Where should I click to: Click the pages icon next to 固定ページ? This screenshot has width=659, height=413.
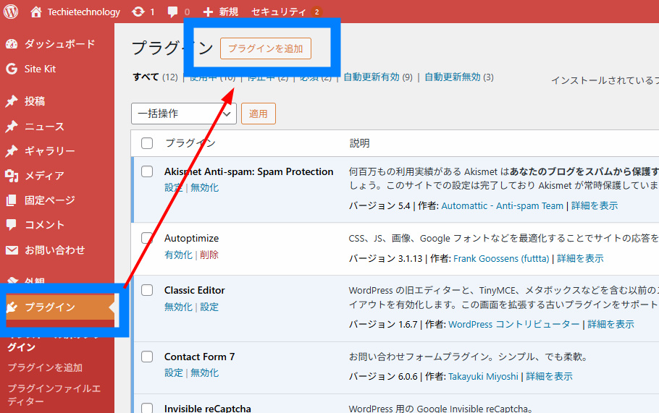tap(12, 200)
